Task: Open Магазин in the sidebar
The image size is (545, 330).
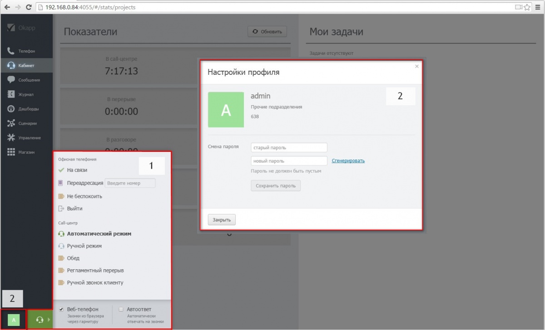Action: [26, 152]
